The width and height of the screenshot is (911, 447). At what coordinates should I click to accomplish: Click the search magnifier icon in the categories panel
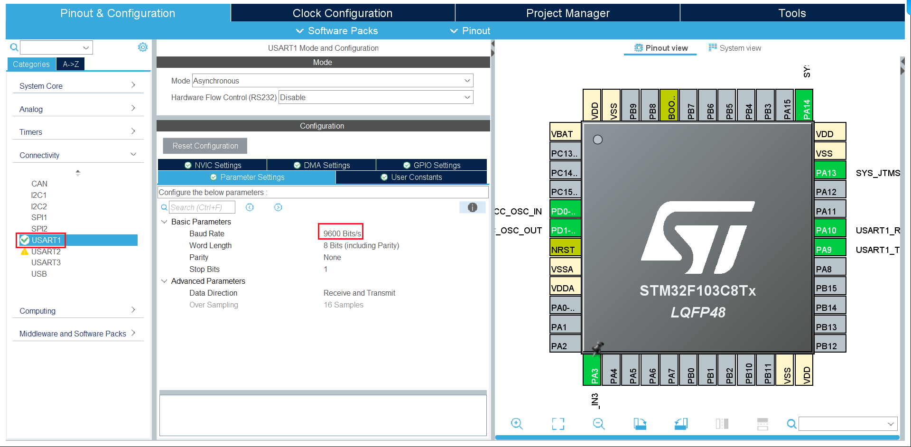click(14, 47)
